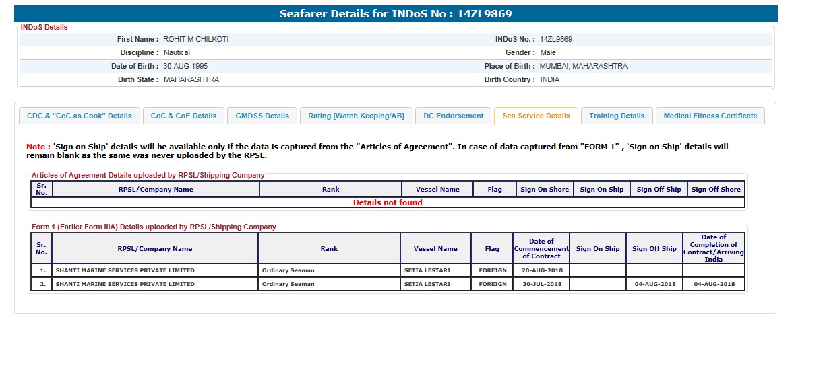Click the 20-AUG-2018 commencement date cell
825x370 pixels.
tap(541, 270)
